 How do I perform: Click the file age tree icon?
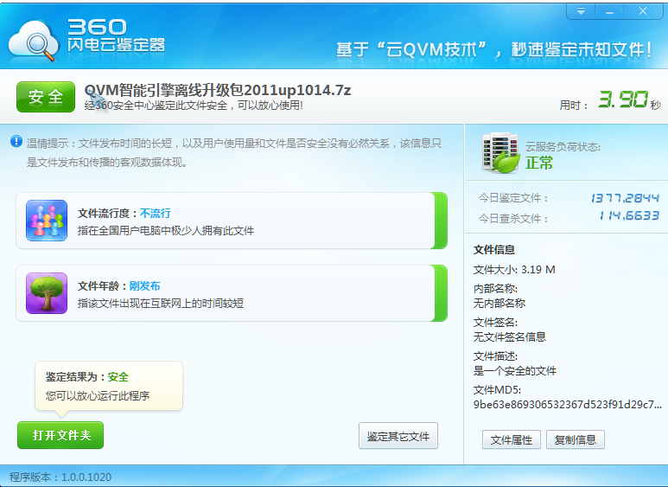pos(47,293)
